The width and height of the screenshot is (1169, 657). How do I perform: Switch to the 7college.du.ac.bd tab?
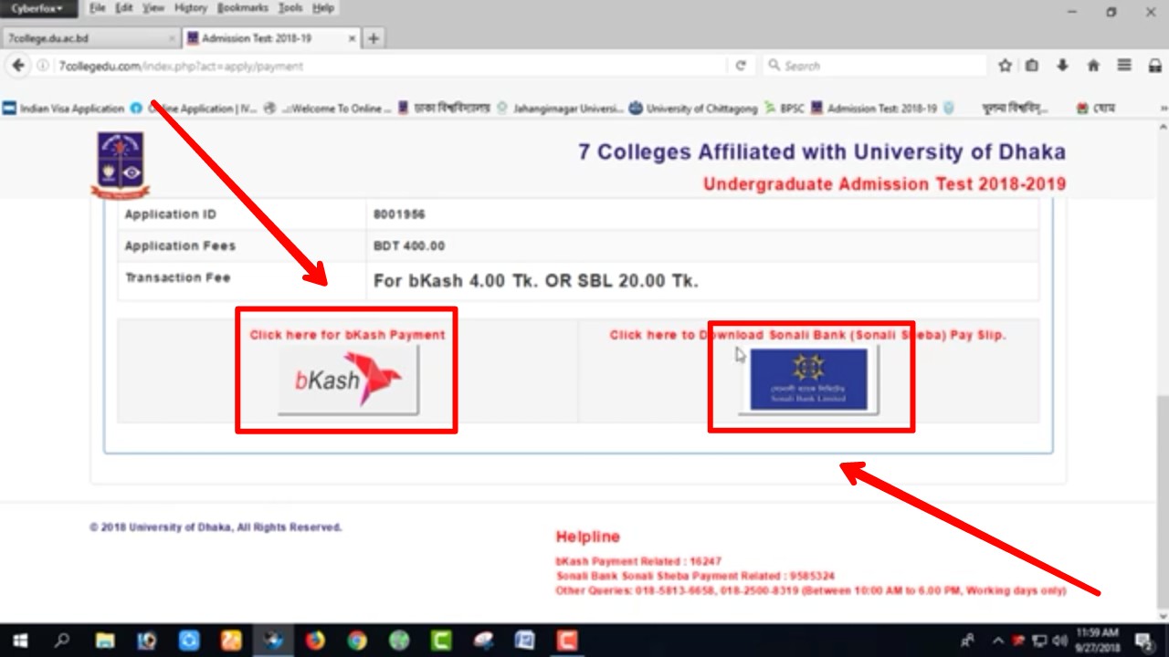tap(90, 38)
